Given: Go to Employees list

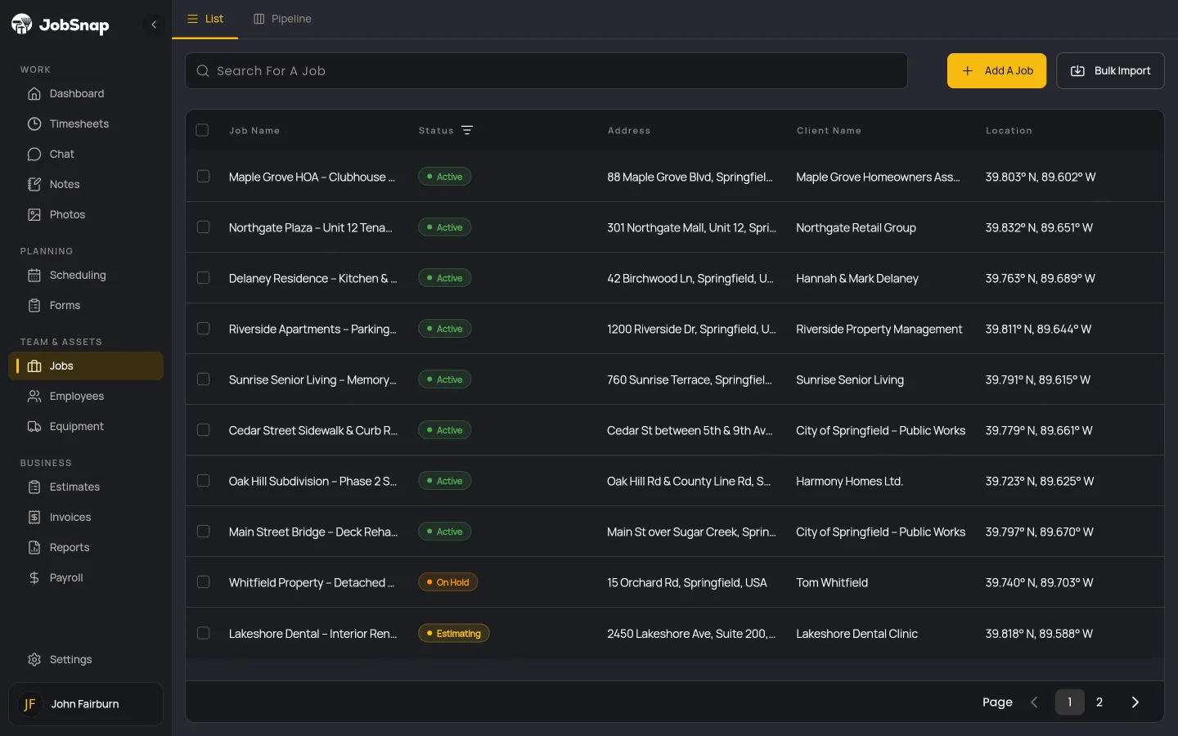Looking at the screenshot, I should (86, 396).
